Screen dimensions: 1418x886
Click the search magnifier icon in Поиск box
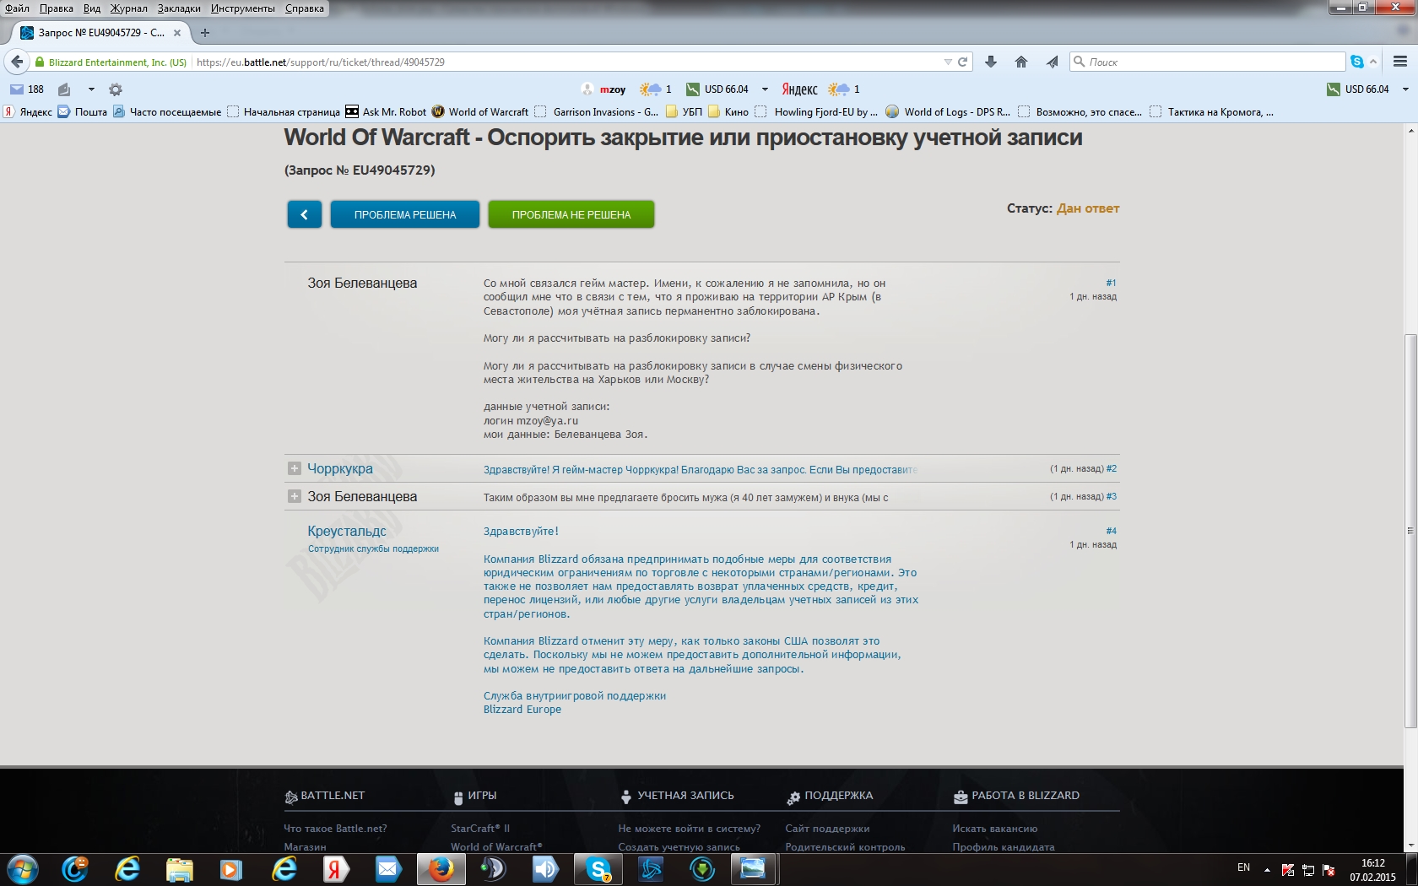pos(1079,62)
